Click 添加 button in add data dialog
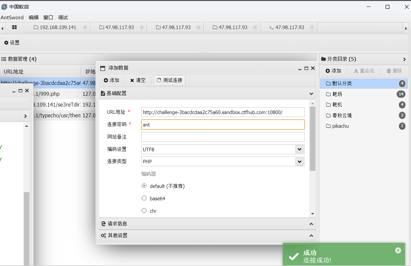Screen dimensions: 411x266 (111, 80)
